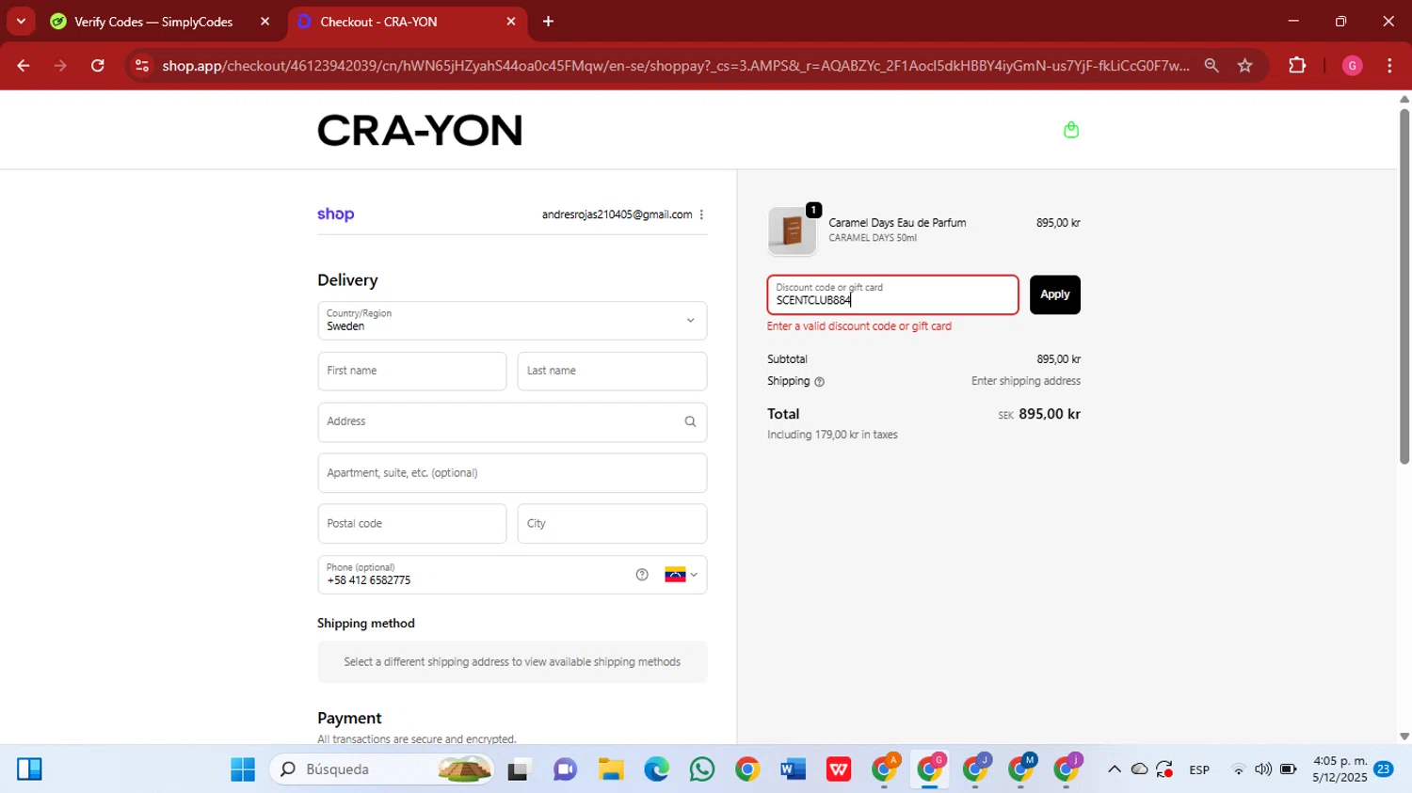Open the Task View taskbar icon
Viewport: 1412px width, 793px height.
click(519, 769)
